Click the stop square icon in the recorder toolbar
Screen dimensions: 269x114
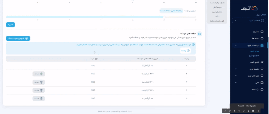[x=253, y=111]
